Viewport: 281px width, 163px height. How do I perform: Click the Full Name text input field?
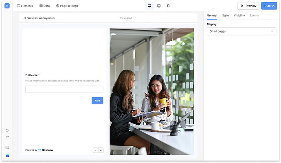pyautogui.click(x=64, y=89)
